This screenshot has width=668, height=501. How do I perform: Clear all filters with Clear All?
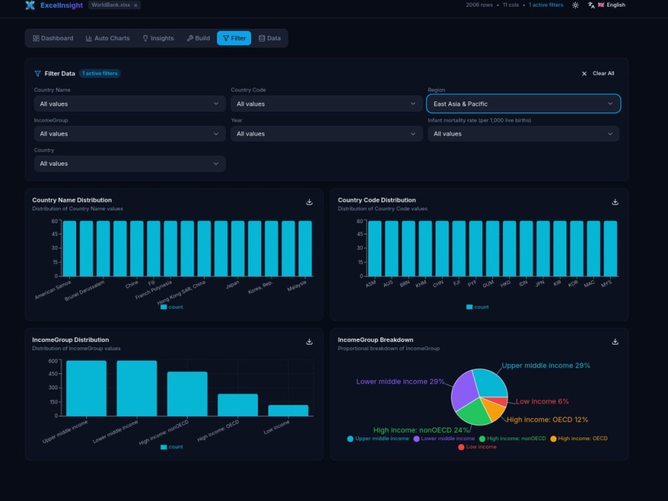[598, 73]
